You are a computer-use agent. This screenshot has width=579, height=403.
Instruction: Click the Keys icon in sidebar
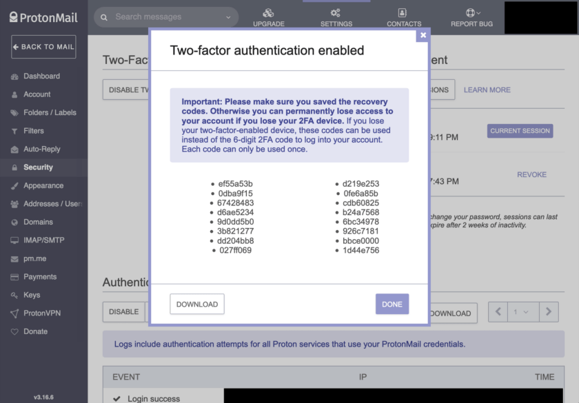pos(14,296)
